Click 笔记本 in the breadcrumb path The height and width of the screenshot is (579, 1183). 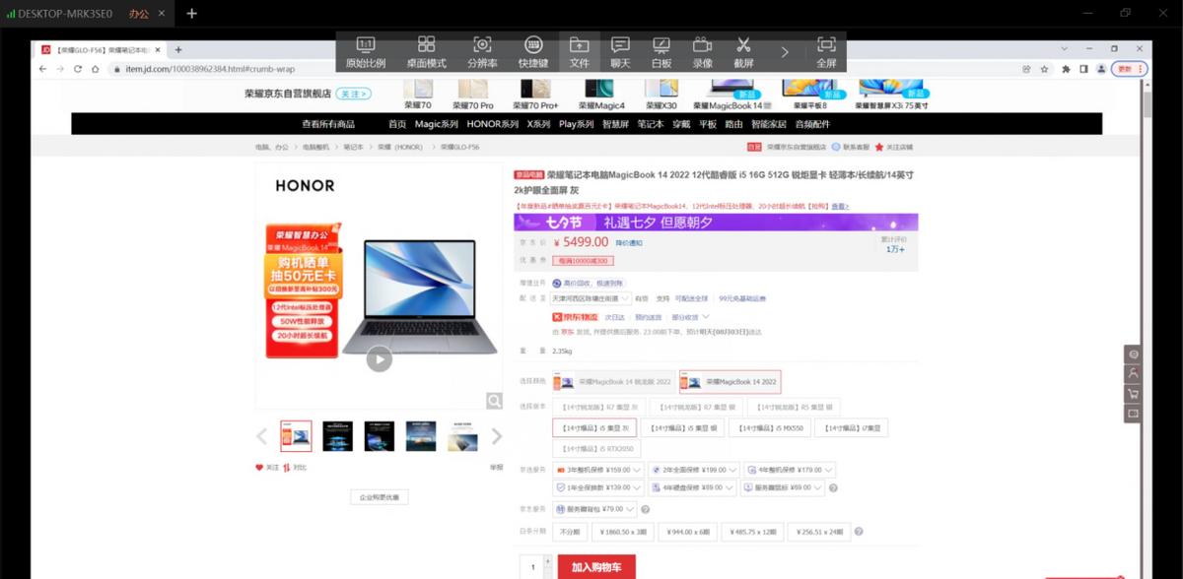coord(352,147)
